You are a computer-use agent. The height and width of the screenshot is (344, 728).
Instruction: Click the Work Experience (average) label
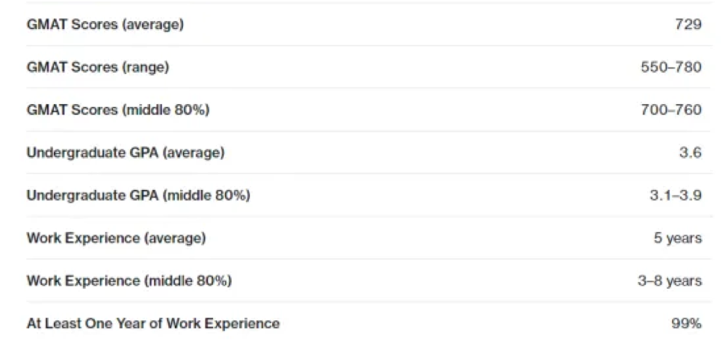pyautogui.click(x=117, y=238)
